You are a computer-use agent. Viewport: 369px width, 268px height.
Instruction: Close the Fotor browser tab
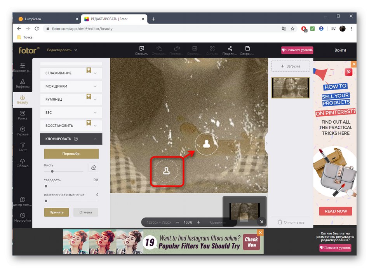[143, 19]
